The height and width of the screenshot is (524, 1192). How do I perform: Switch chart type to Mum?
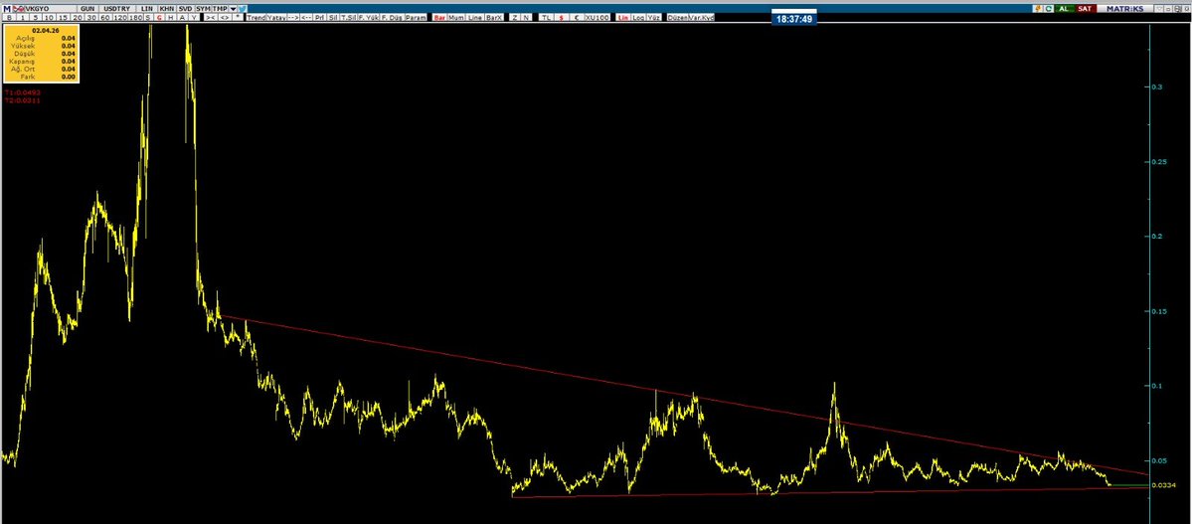[x=456, y=17]
